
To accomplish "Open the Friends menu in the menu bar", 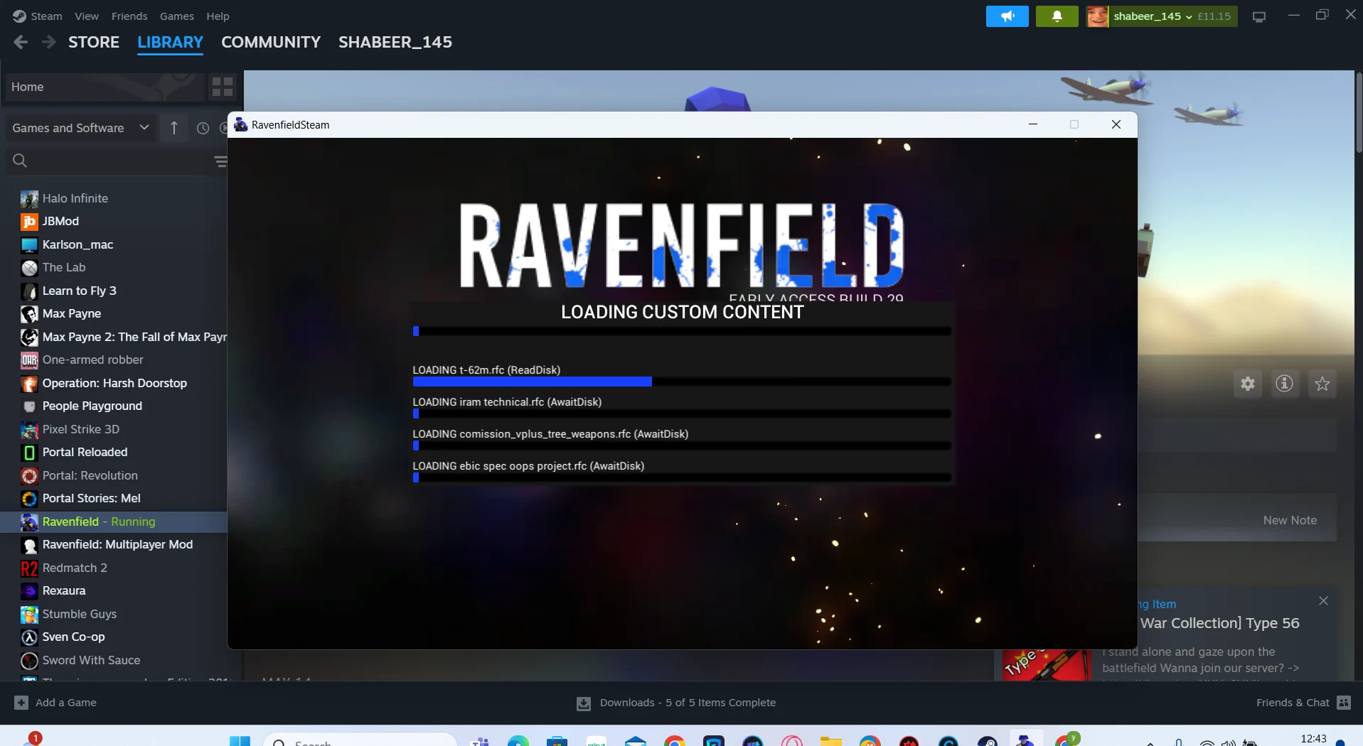I will (x=129, y=16).
